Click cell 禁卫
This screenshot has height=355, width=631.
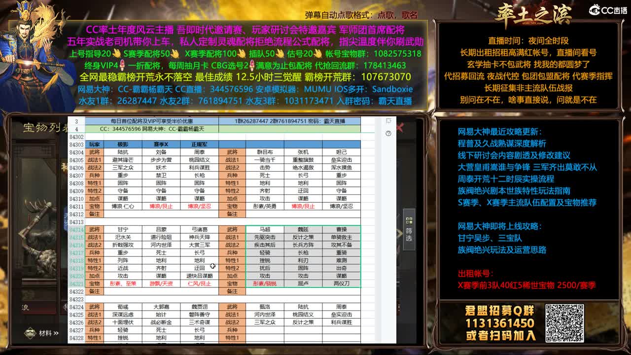[161, 176]
